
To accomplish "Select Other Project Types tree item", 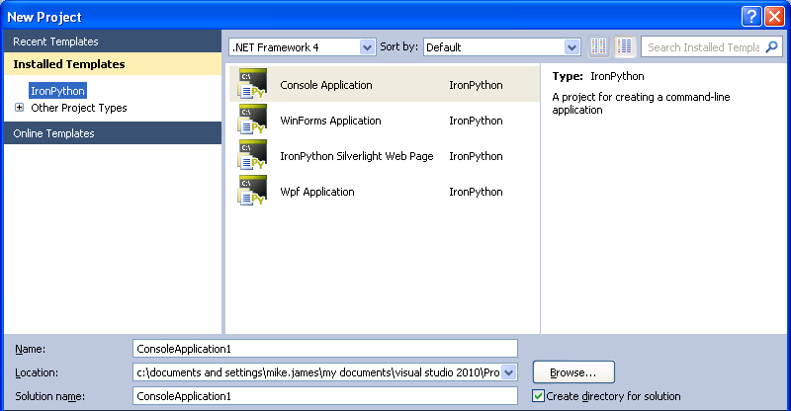I will click(x=79, y=108).
